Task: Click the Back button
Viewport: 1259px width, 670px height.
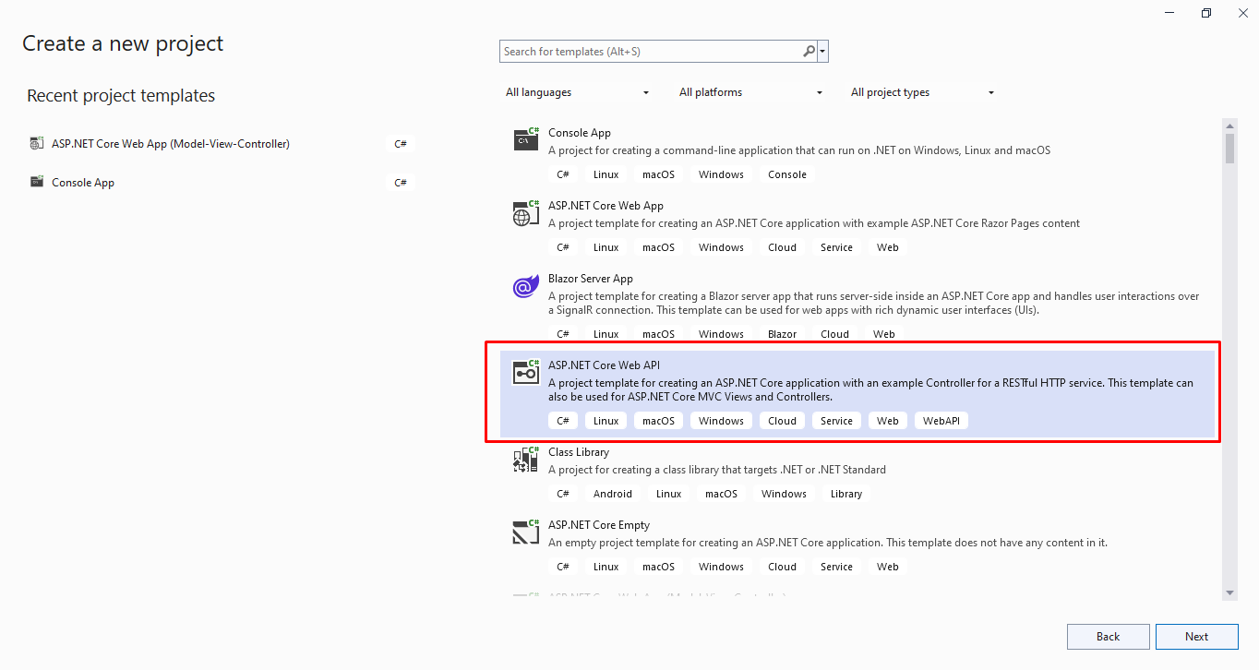Action: (1108, 637)
